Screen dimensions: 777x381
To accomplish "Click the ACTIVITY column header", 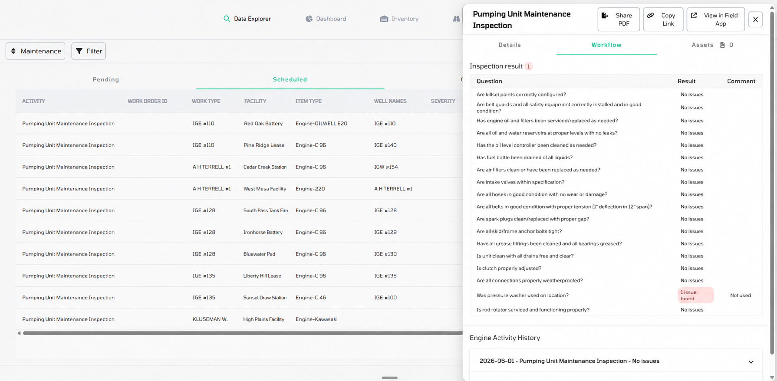I will tap(33, 101).
